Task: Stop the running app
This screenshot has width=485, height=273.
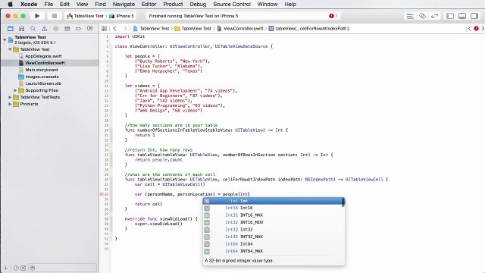Action: [55, 16]
